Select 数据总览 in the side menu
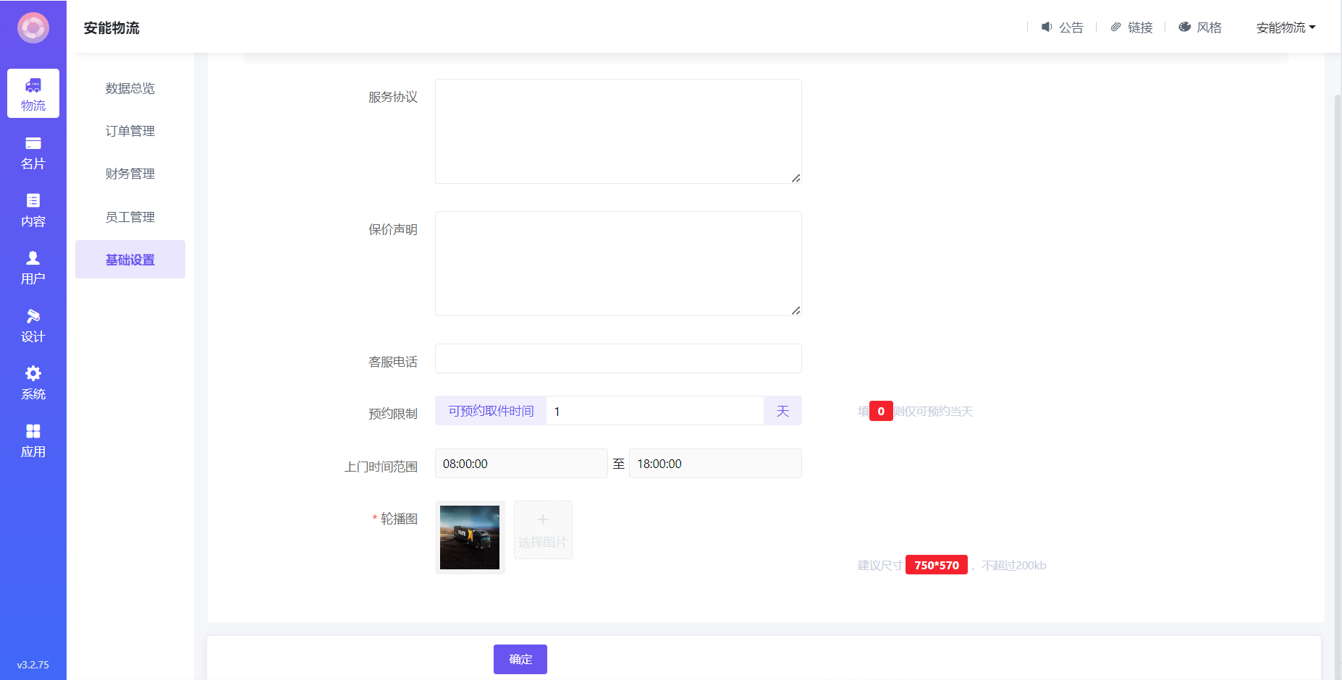This screenshot has height=680, width=1342. pyautogui.click(x=130, y=88)
